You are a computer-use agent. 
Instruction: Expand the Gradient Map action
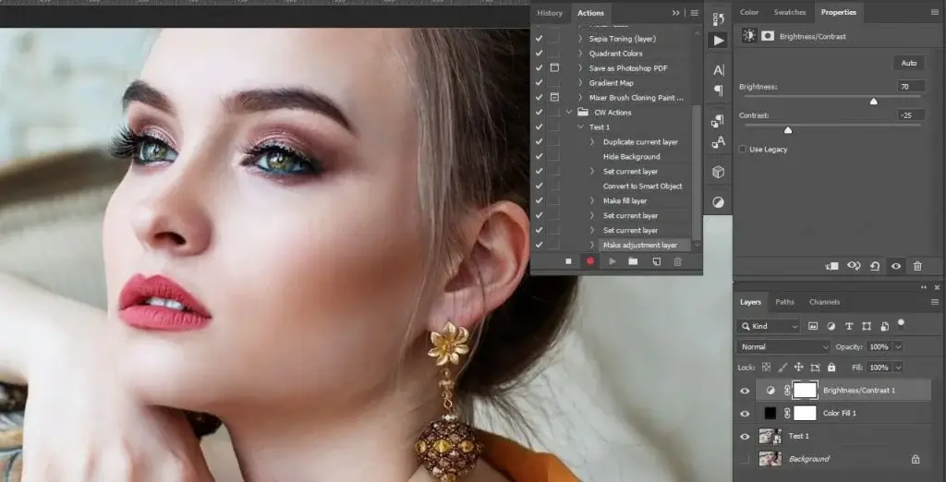pos(580,83)
